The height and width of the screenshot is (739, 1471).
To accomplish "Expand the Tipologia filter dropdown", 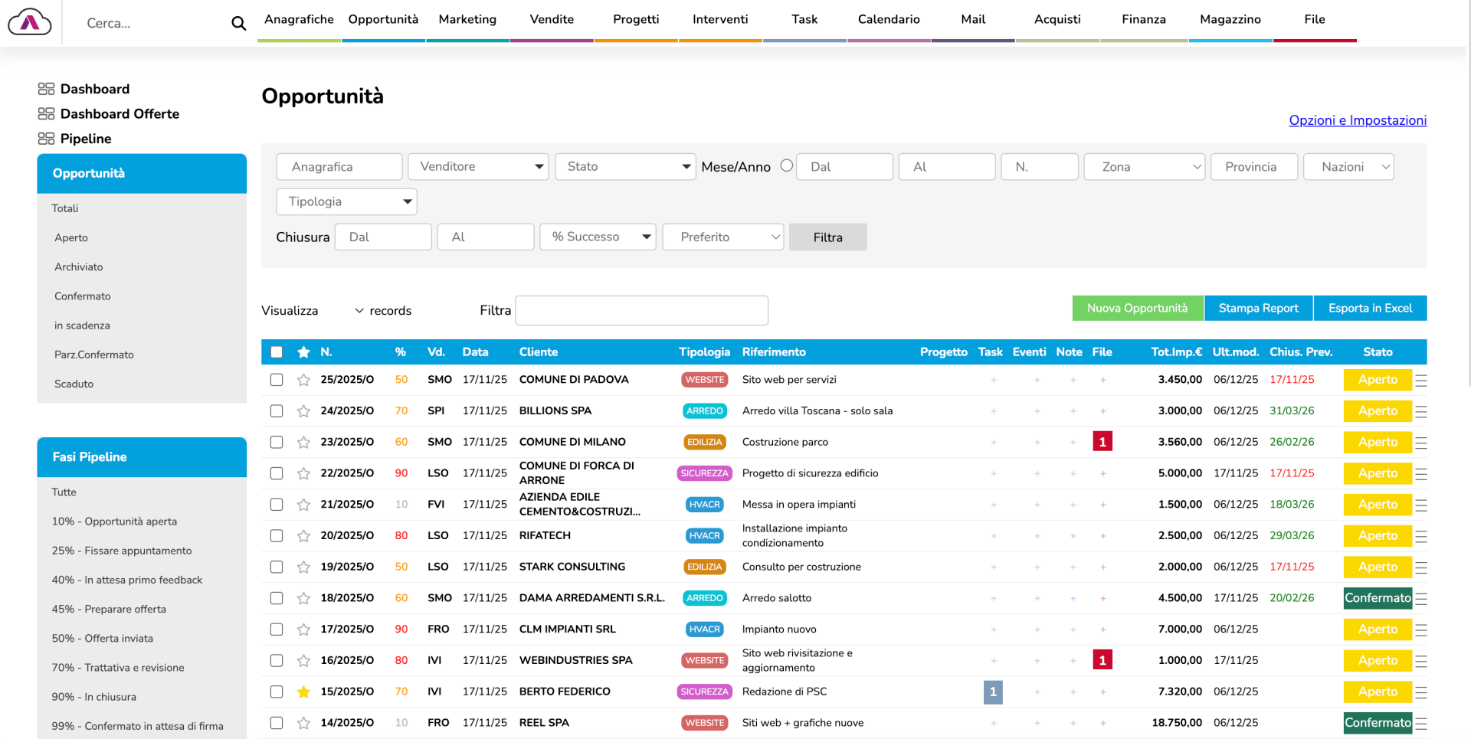I will click(x=346, y=202).
